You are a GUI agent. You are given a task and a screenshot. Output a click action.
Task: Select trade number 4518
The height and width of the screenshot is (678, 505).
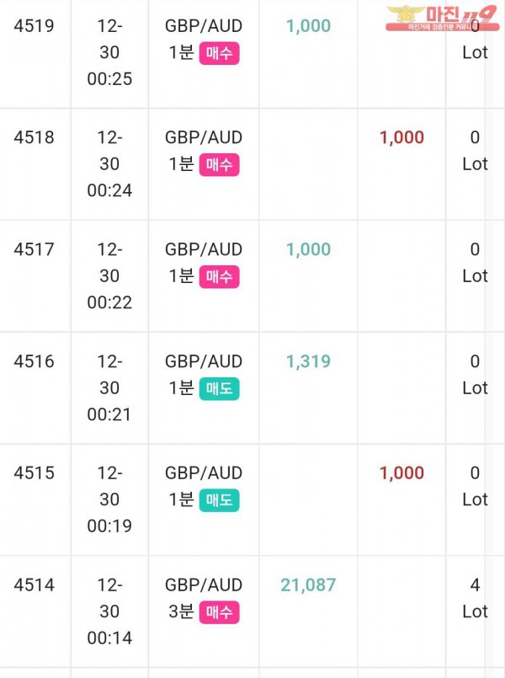(35, 137)
